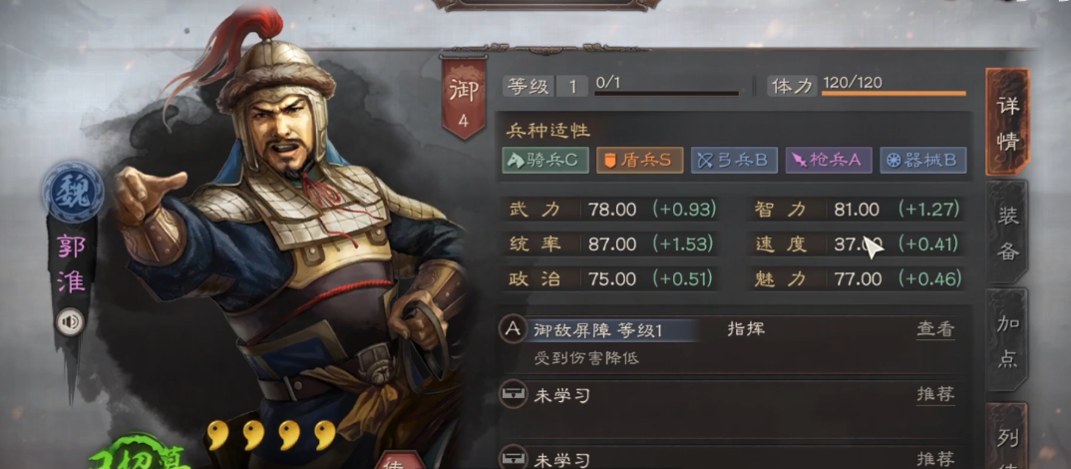Click the 等级 experience progress bar
Image resolution: width=1071 pixels, height=469 pixels.
[x=667, y=93]
